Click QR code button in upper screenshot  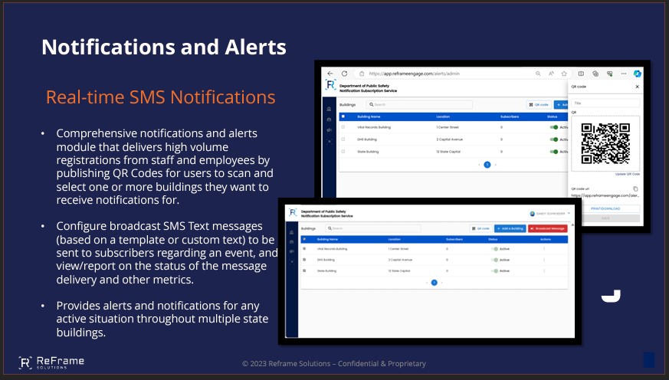click(539, 104)
